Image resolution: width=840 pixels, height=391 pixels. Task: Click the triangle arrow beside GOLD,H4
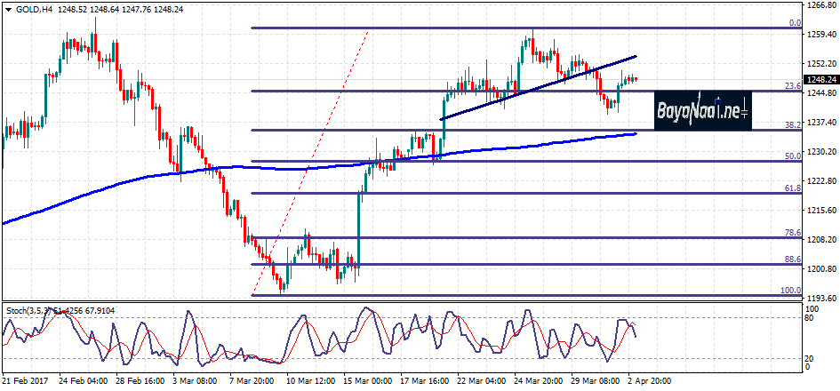(x=7, y=9)
